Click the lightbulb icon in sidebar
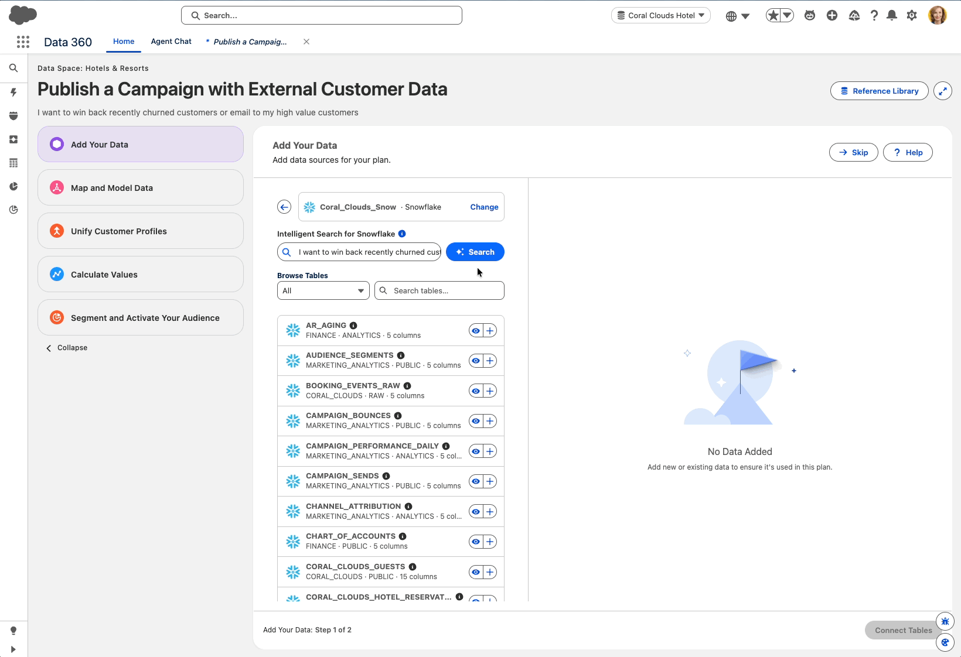Viewport: 961px width, 657px height. tap(13, 631)
